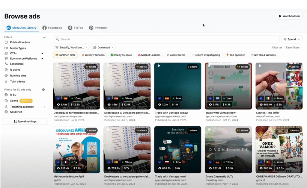Viewport: 307px width, 188px height.
Task: Click the 6mo running time badge
Action: coord(278,98)
